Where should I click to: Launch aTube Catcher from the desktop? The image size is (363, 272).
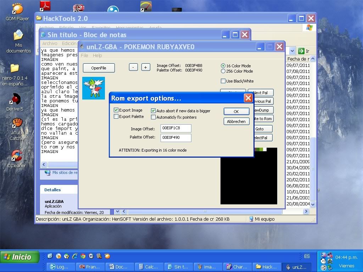pos(17,129)
